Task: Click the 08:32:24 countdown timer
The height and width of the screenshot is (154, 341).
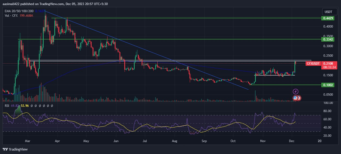Action: point(329,68)
